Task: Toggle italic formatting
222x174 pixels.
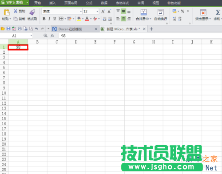Action: [x=49, y=19]
